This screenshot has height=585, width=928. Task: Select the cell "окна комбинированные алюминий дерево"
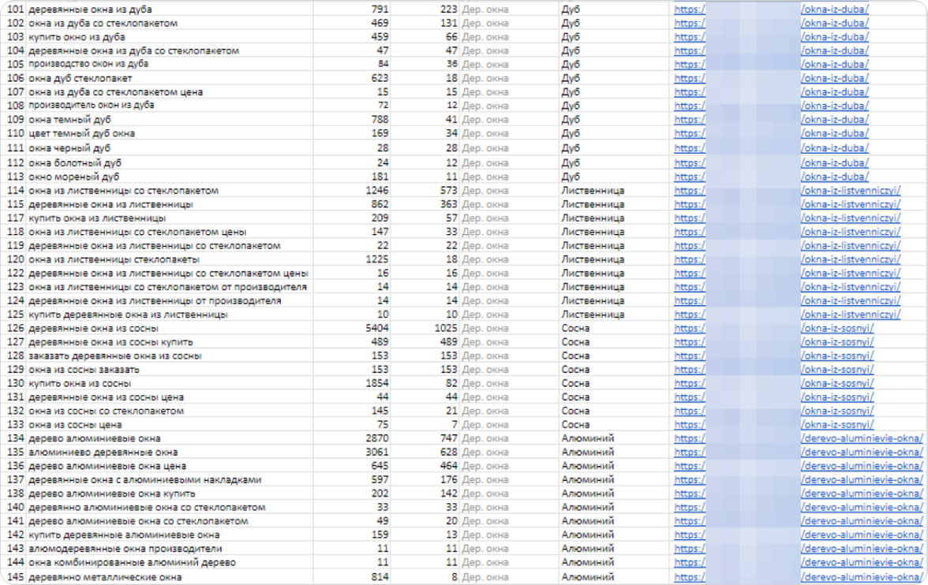132,562
